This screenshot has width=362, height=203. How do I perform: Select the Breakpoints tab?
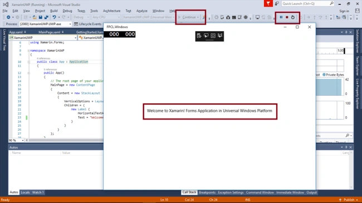[207, 192]
